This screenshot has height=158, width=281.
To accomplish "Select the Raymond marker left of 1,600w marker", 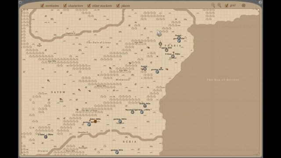I will [133, 112].
